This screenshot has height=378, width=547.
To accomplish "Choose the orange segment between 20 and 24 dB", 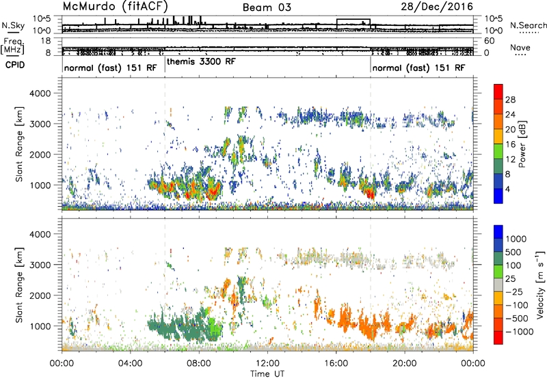I will pos(498,121).
